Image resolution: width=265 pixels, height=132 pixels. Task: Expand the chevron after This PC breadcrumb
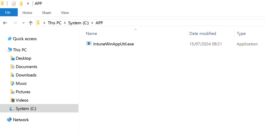(65, 23)
